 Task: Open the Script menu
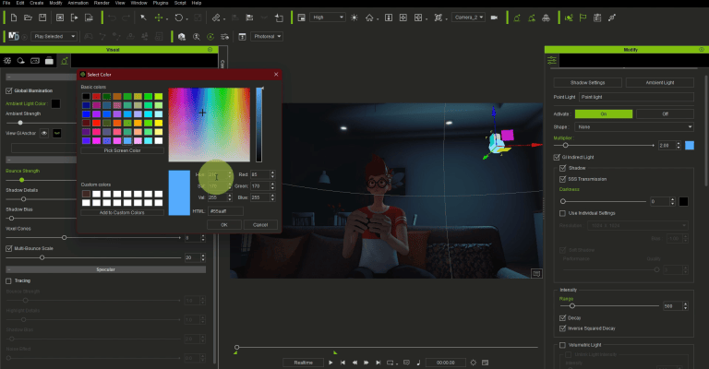point(180,3)
